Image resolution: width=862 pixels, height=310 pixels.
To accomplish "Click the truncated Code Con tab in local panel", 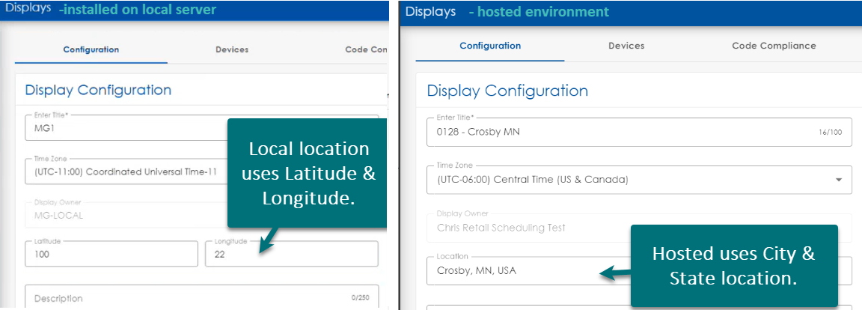I will (x=366, y=49).
